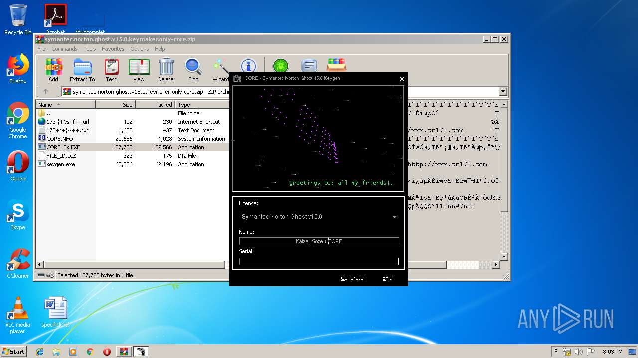Select the CCleaner desktop shortcut

tap(18, 264)
